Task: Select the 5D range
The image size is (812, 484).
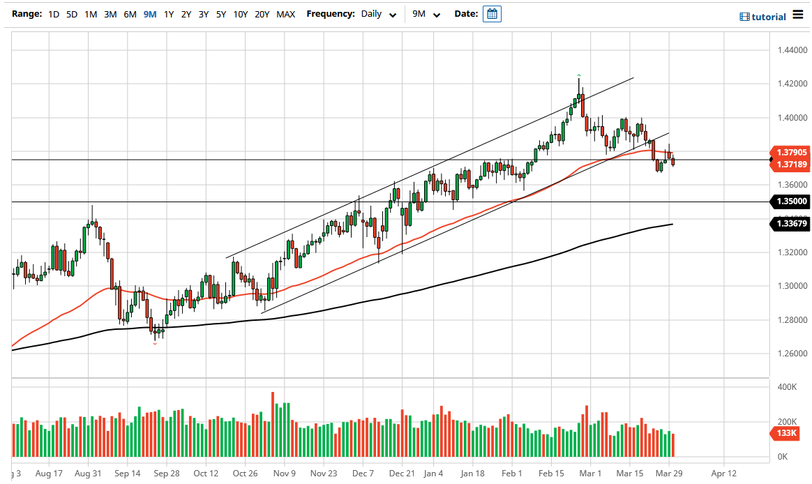Action: pyautogui.click(x=71, y=13)
